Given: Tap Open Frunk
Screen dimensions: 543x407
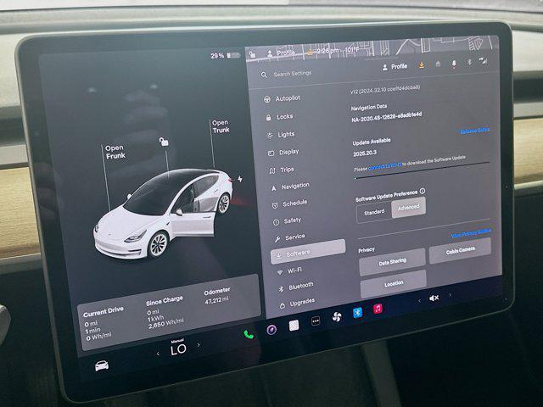Looking at the screenshot, I should point(115,152).
